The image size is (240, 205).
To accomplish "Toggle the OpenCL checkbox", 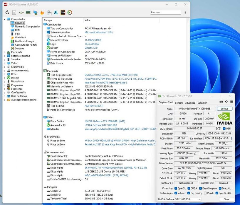I will pos(176,188).
